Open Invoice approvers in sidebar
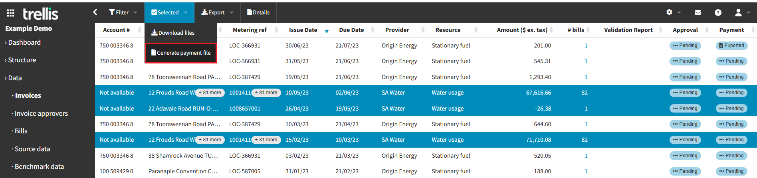 click(41, 113)
